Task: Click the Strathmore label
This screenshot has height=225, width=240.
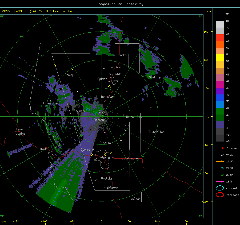Action: (130, 158)
